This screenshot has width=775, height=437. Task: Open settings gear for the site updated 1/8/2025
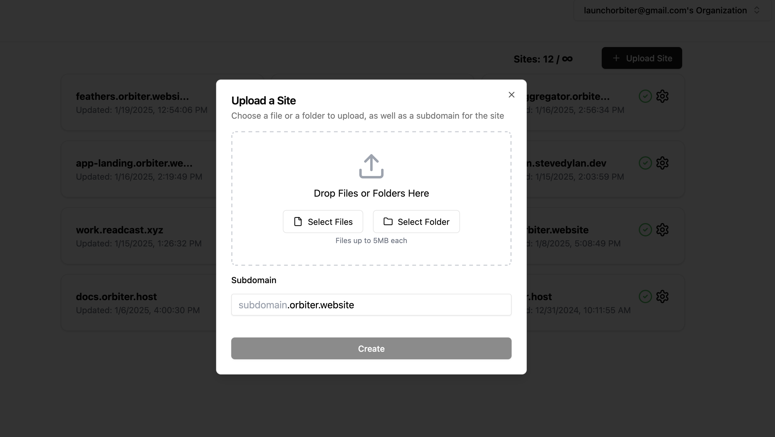(662, 230)
